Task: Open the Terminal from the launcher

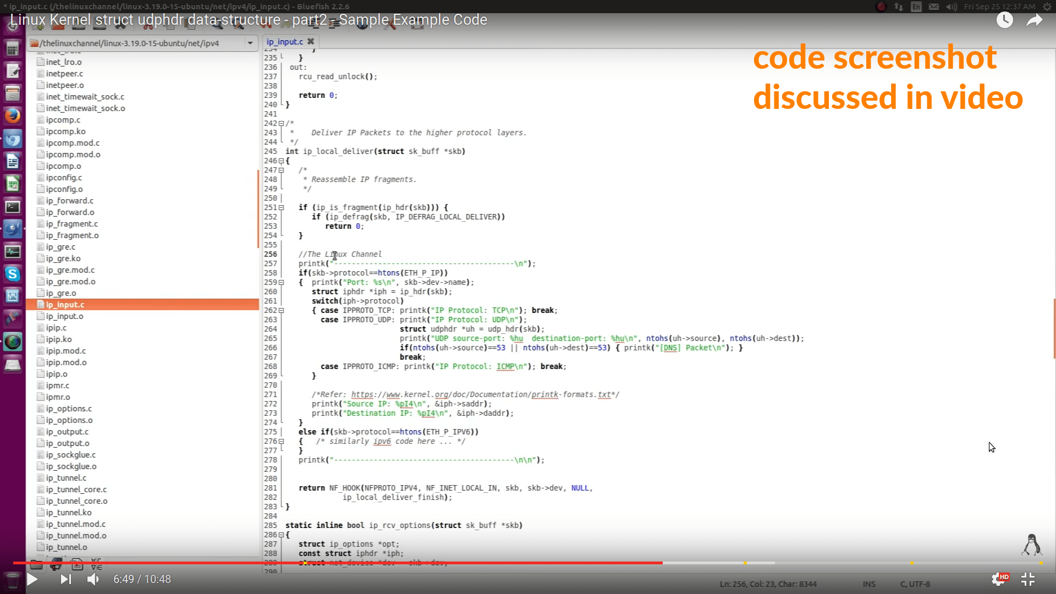Action: pos(13,207)
